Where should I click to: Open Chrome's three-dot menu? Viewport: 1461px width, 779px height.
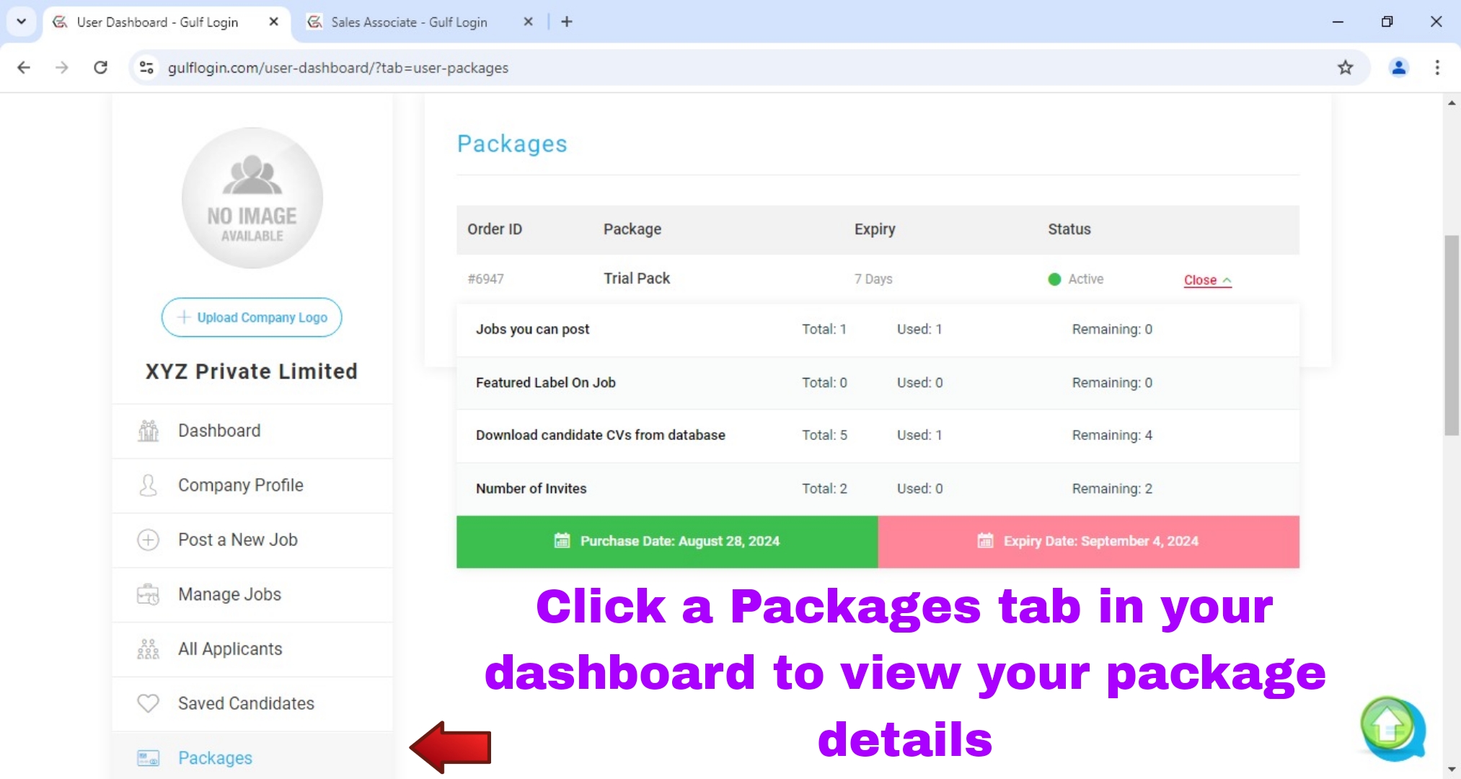[x=1437, y=67]
